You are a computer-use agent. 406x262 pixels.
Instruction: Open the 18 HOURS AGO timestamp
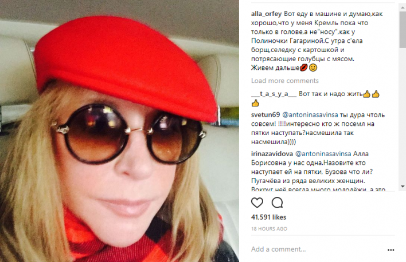click(269, 229)
